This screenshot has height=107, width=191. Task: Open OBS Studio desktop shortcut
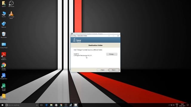coord(11,4)
